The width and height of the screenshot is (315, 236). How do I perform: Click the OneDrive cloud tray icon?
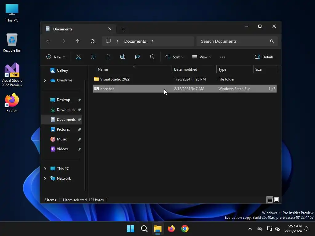[x=260, y=229]
